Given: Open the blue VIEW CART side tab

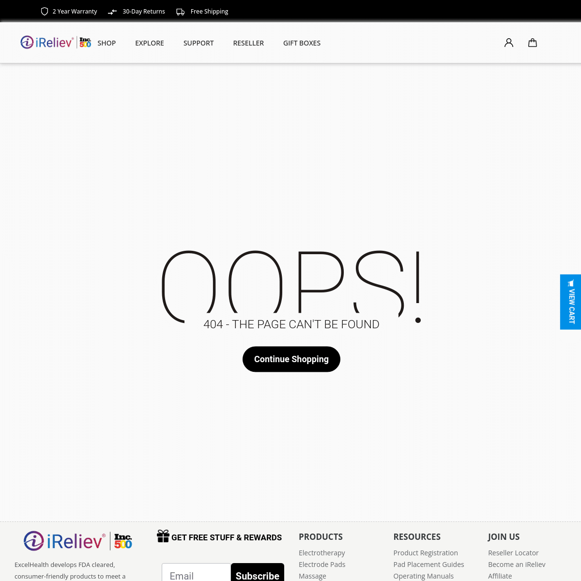Looking at the screenshot, I should [x=571, y=302].
